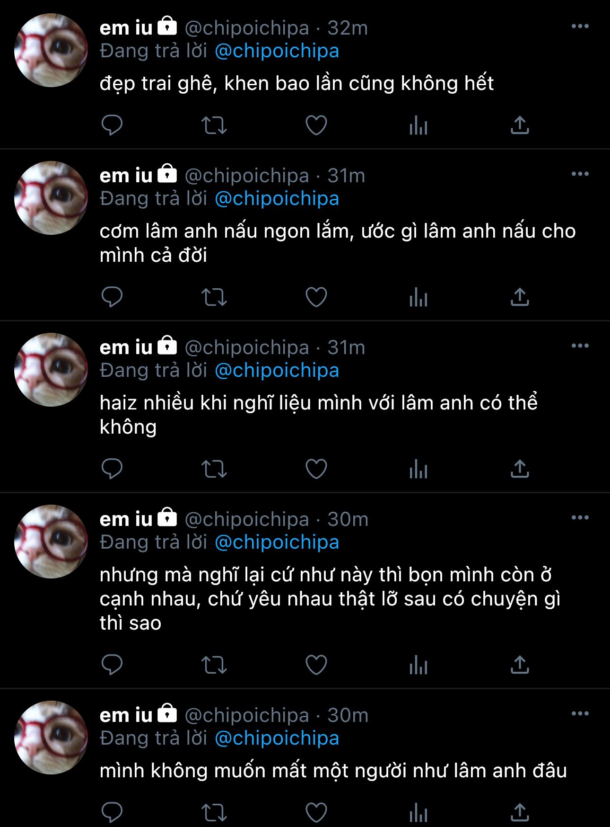Retweet the "đẹp trai ghê" tweet

pos(214,125)
